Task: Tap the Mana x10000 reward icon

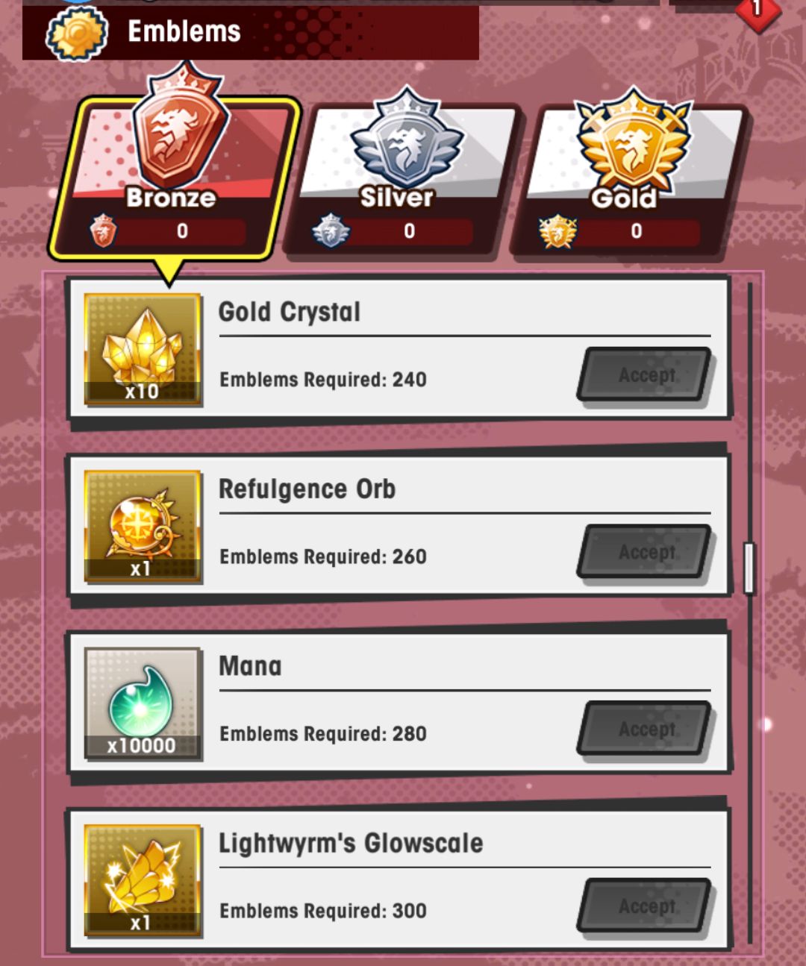Action: [143, 703]
